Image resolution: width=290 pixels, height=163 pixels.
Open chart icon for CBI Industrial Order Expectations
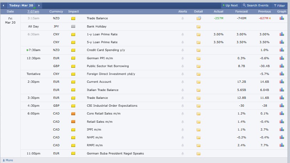(x=281, y=106)
